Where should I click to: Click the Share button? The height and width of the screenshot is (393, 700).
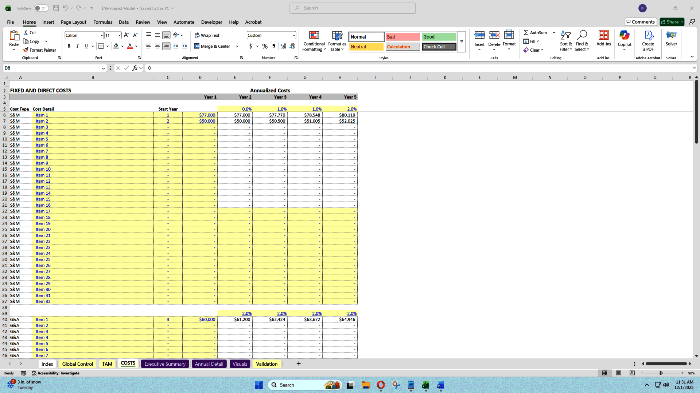pyautogui.click(x=671, y=21)
